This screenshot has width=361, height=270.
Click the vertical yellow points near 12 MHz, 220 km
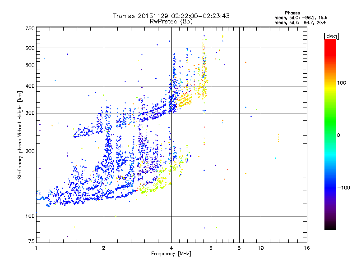(278, 138)
